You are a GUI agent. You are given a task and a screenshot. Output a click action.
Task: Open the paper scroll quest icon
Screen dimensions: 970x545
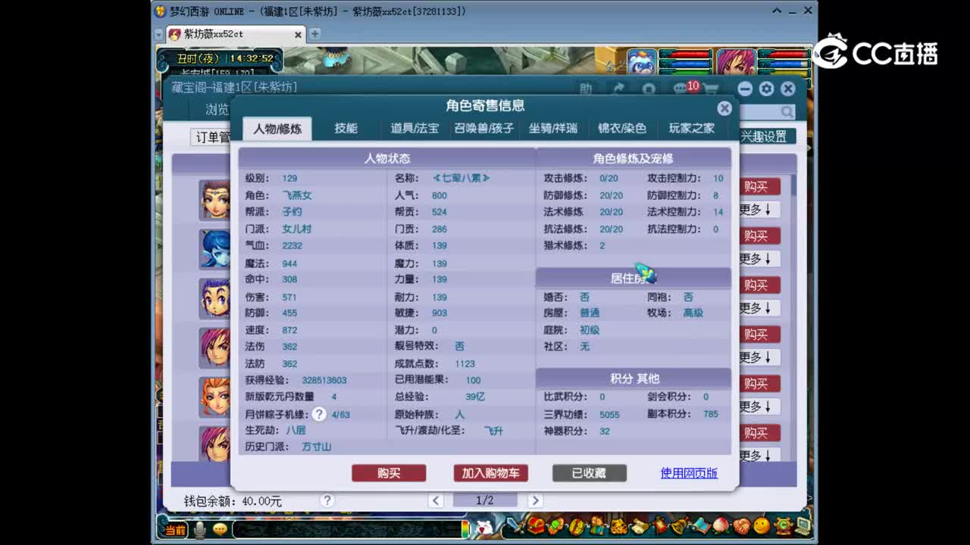(x=640, y=526)
